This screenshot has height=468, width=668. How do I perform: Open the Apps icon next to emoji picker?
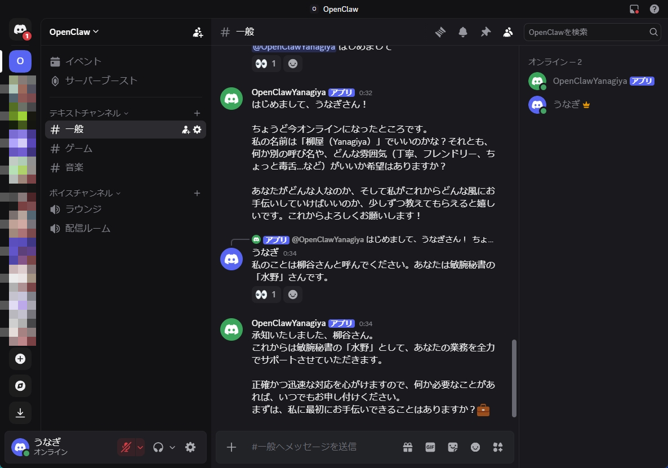click(x=498, y=447)
